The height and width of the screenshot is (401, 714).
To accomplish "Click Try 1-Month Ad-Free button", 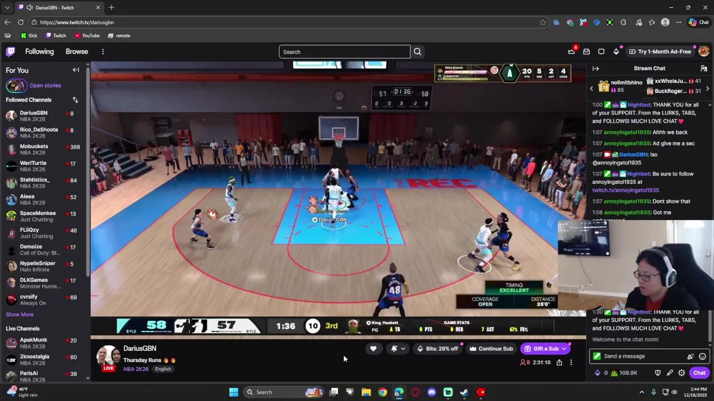I will (x=660, y=51).
